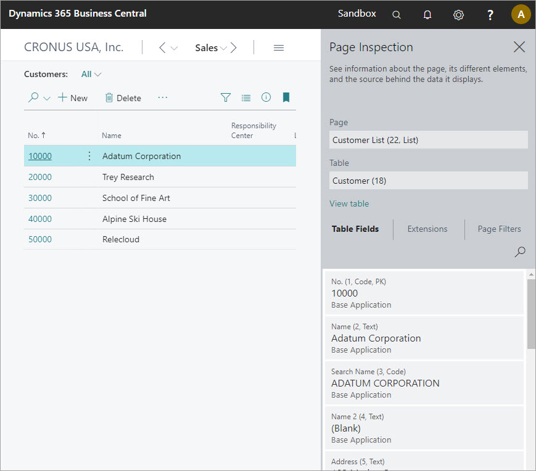The height and width of the screenshot is (471, 536).
Task: Switch to the Table Fields tab
Action: click(x=355, y=229)
